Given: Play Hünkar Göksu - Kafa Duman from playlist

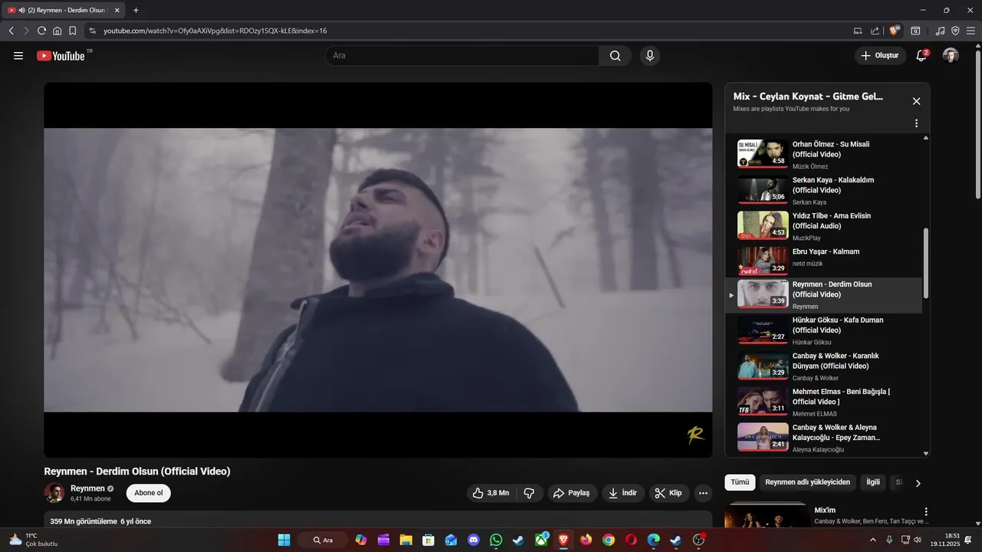Looking at the screenshot, I should click(825, 330).
